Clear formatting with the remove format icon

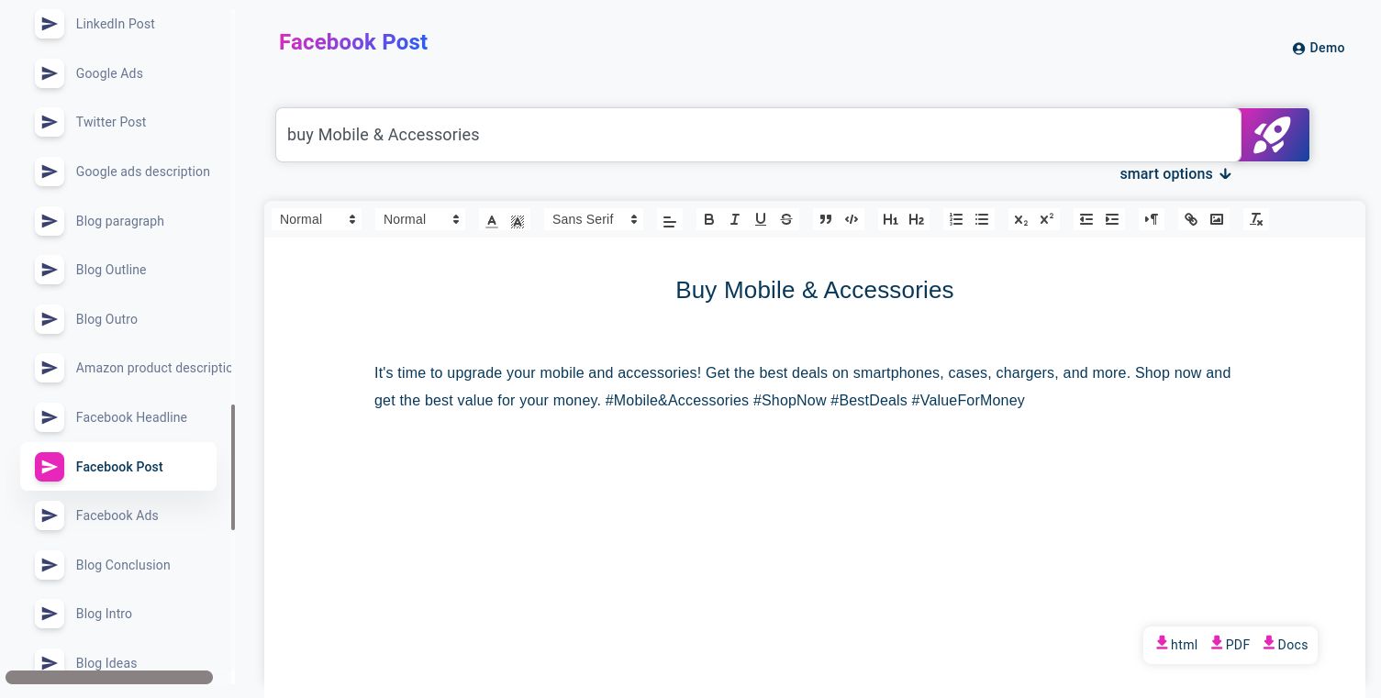[1255, 219]
